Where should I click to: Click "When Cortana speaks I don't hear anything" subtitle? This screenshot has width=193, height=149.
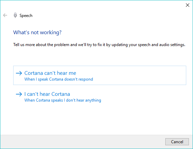(x=63, y=100)
